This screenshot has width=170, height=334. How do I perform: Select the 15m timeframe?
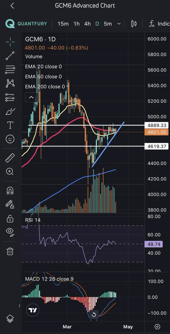63,24
